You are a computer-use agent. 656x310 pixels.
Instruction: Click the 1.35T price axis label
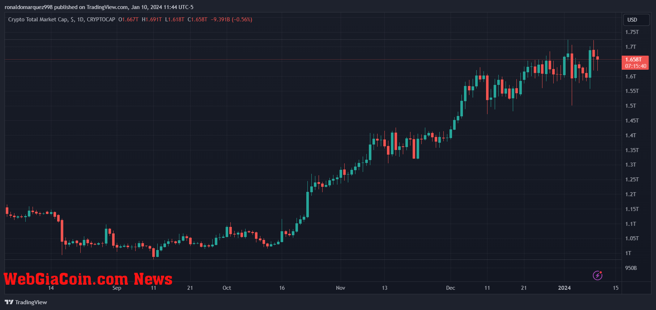632,150
